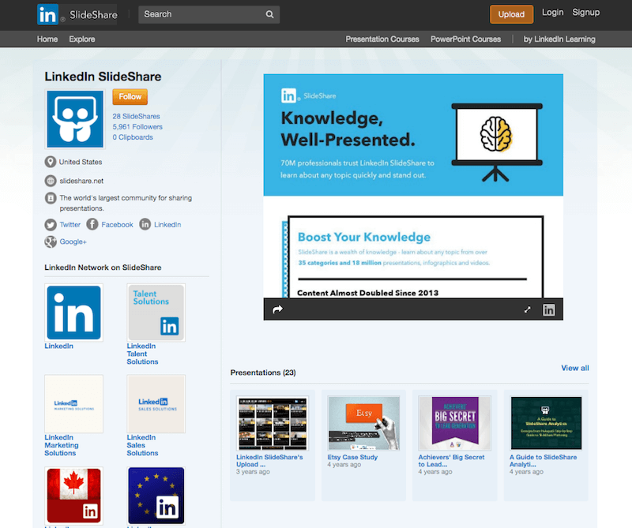Click the location pin icon

pos(51,162)
